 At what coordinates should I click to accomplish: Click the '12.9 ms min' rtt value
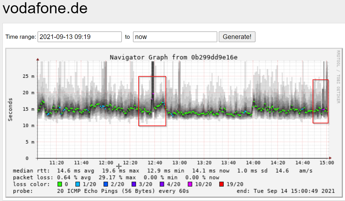coord(166,171)
